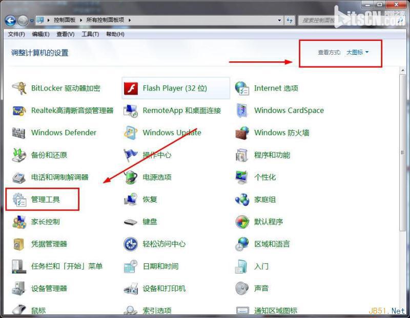
Task: Click the Forward navigation button
Action: point(23,20)
